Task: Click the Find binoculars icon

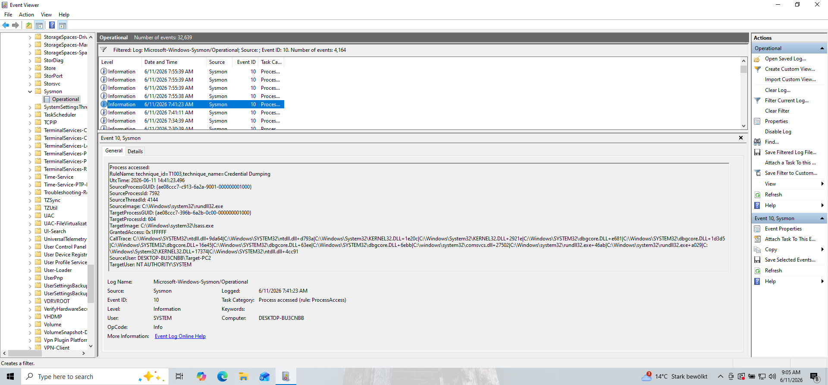Action: pyautogui.click(x=757, y=142)
